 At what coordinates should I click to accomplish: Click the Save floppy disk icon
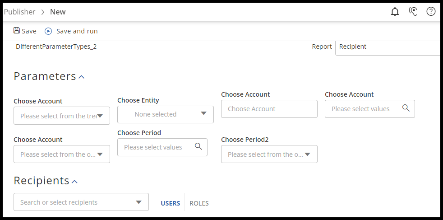point(17,31)
